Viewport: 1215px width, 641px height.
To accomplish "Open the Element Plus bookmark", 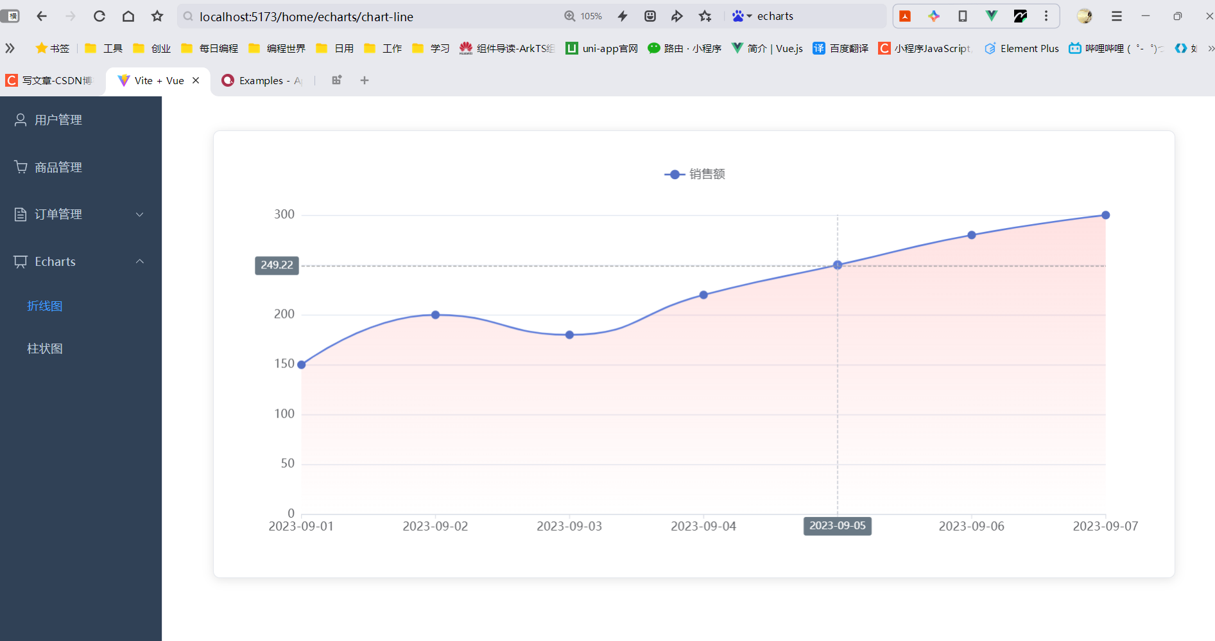I will coord(1022,48).
